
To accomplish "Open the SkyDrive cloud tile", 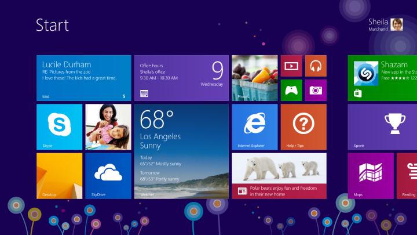I will click(x=108, y=176).
